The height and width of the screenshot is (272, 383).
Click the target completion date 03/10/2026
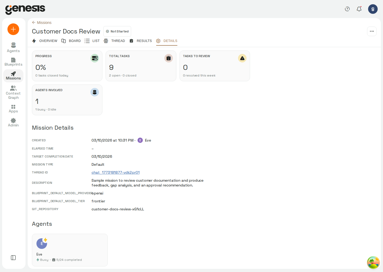coord(102,156)
